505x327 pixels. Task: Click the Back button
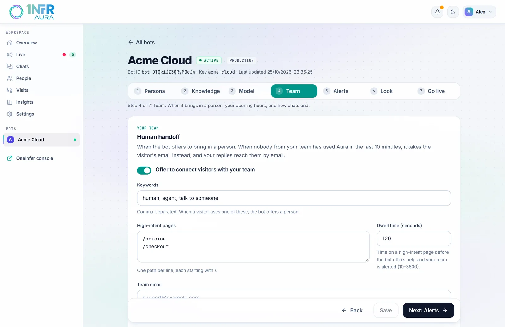[x=352, y=310]
